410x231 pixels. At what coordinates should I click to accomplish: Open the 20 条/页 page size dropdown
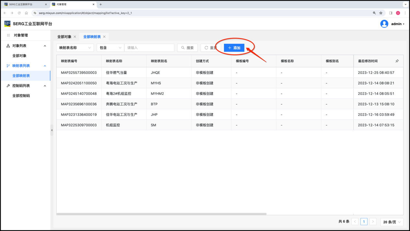[x=392, y=222]
